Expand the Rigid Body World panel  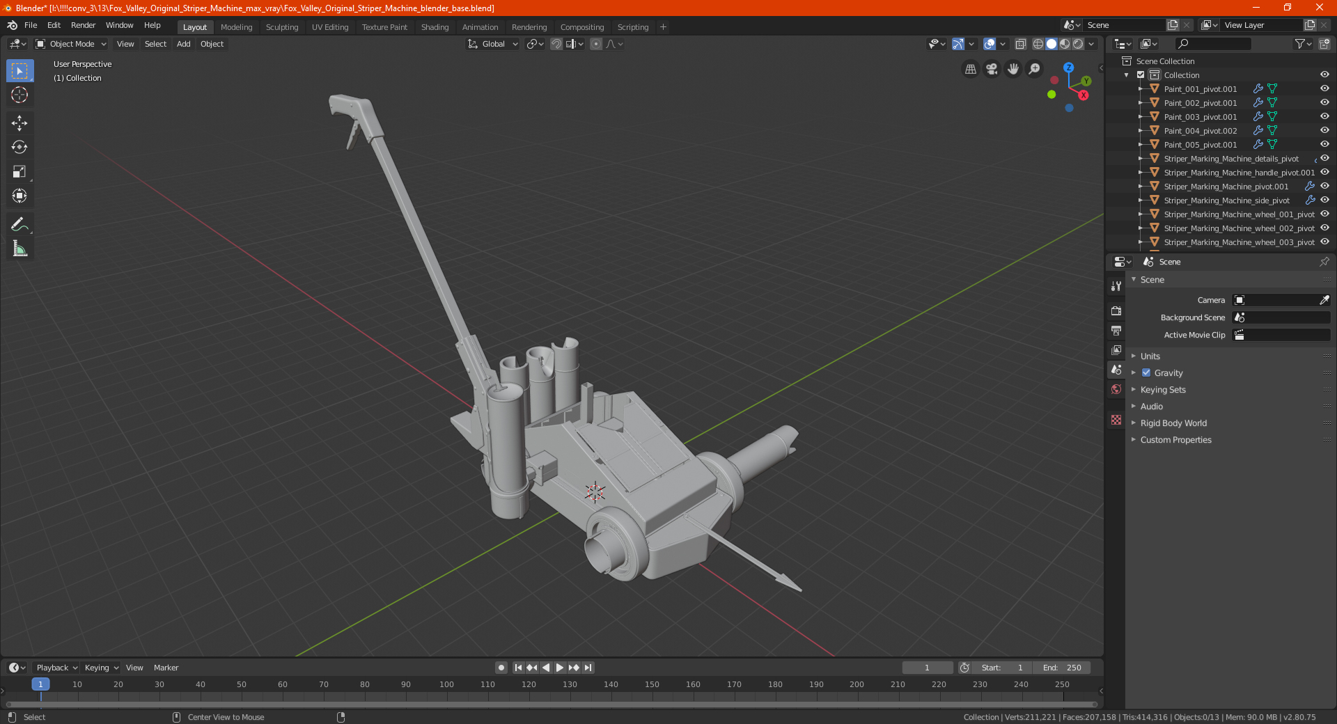pyautogui.click(x=1173, y=423)
